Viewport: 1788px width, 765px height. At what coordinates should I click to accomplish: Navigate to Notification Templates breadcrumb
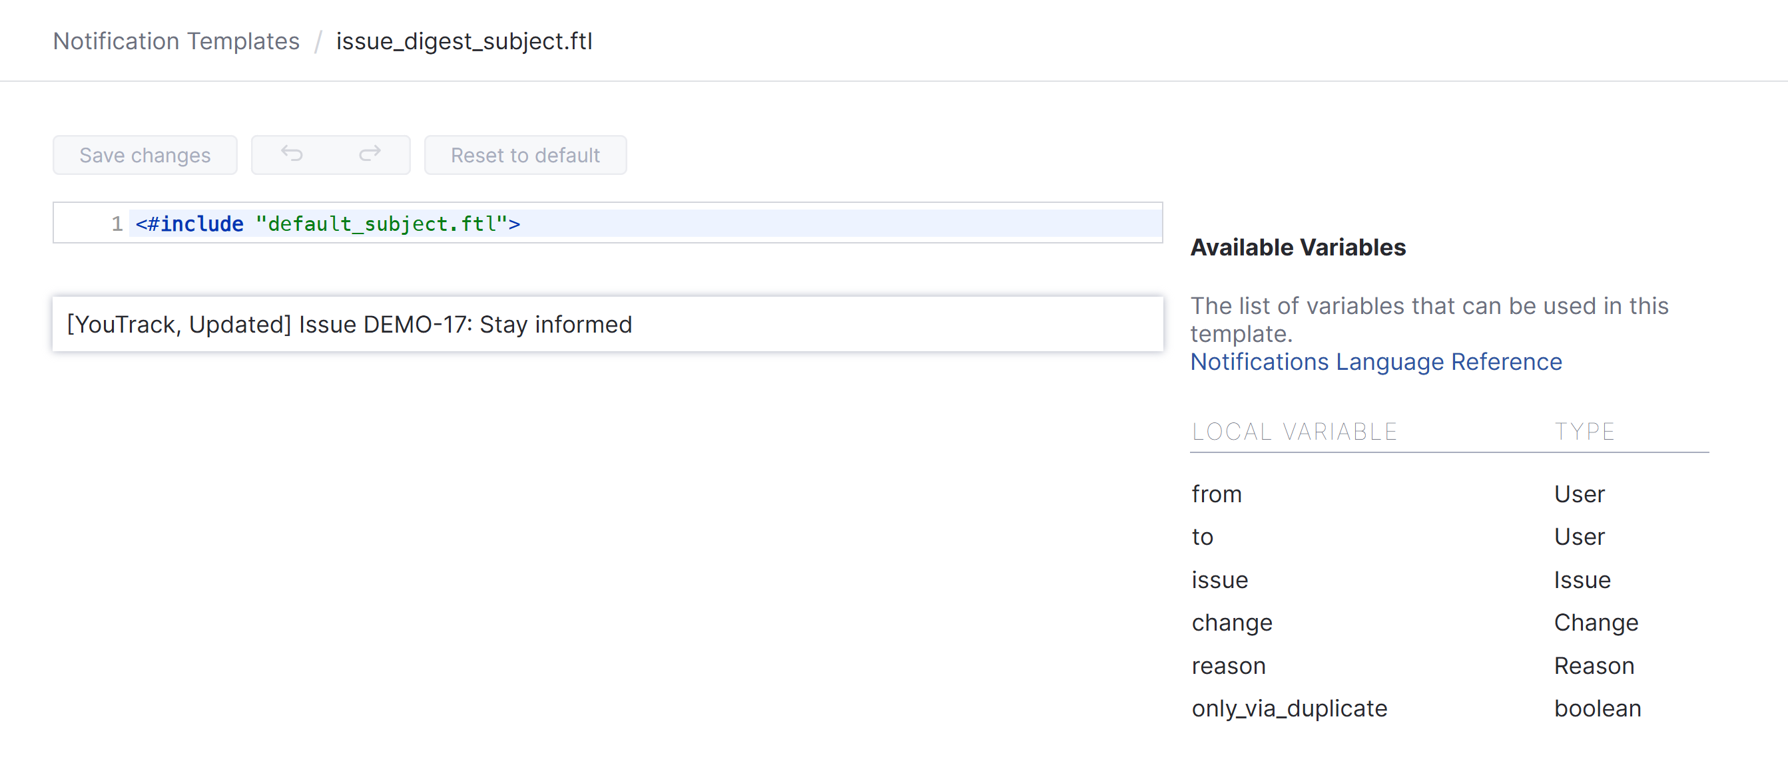(x=176, y=41)
